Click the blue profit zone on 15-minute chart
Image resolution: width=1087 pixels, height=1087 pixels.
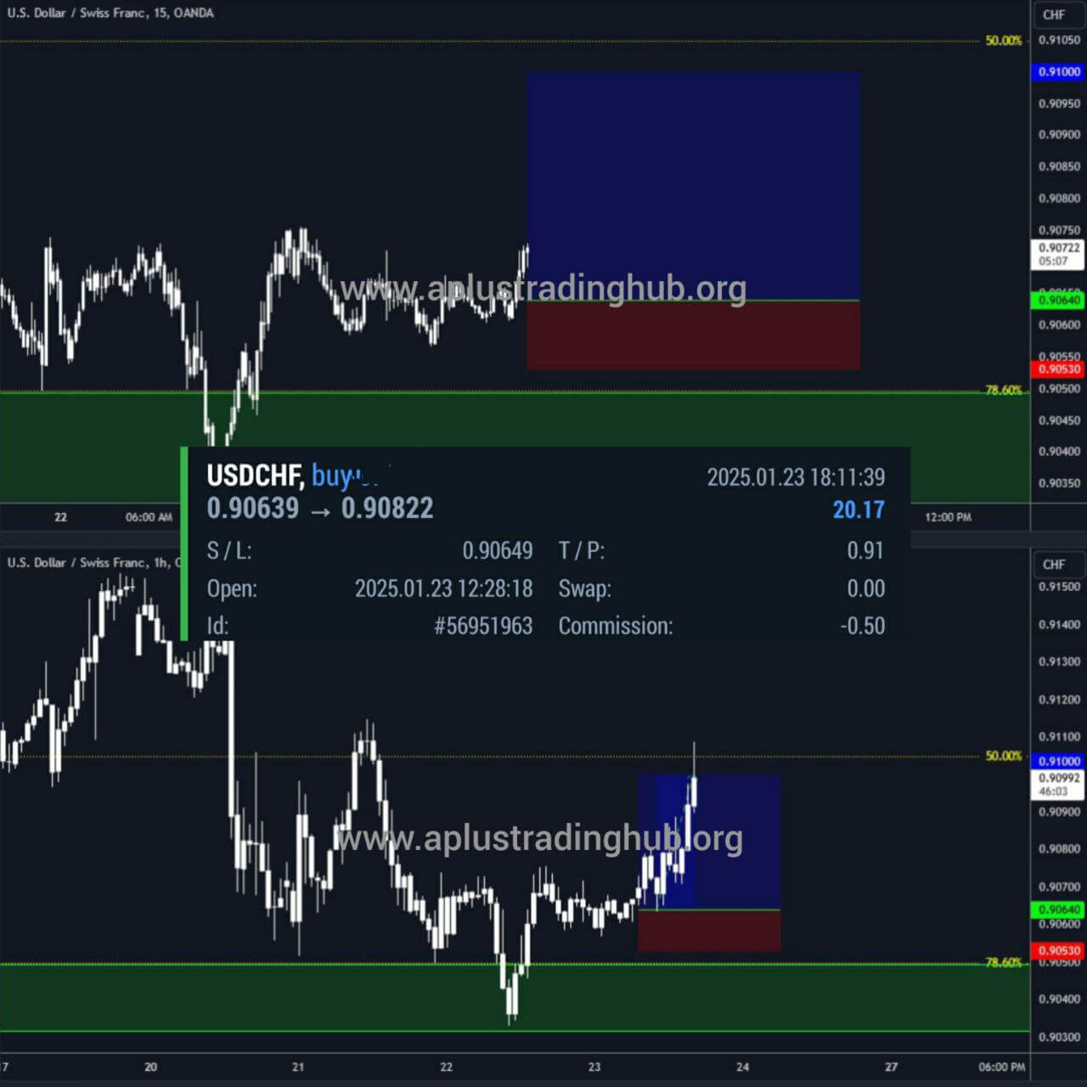693,170
